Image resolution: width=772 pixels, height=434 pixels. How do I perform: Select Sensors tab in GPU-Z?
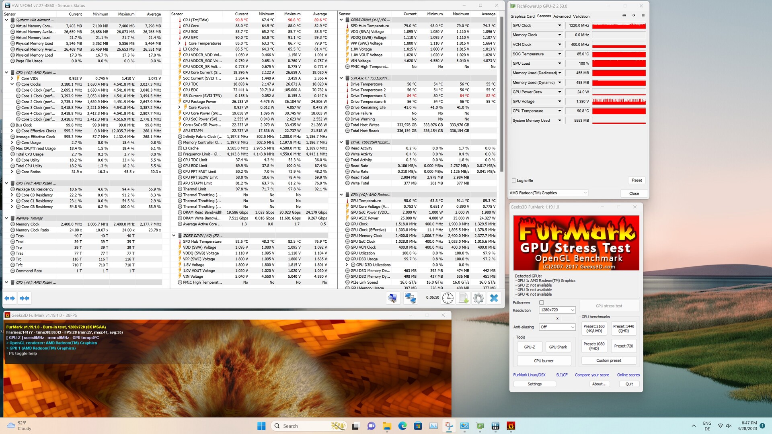coord(544,16)
